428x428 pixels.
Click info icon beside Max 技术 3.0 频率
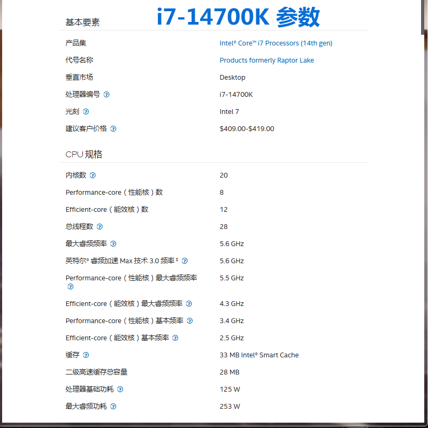[185, 261]
